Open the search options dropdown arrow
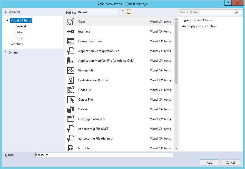Screen dimensions: 245x169 coord(240,12)
